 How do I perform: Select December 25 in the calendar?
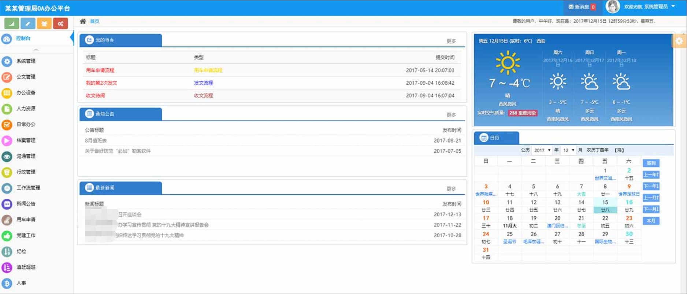point(509,234)
